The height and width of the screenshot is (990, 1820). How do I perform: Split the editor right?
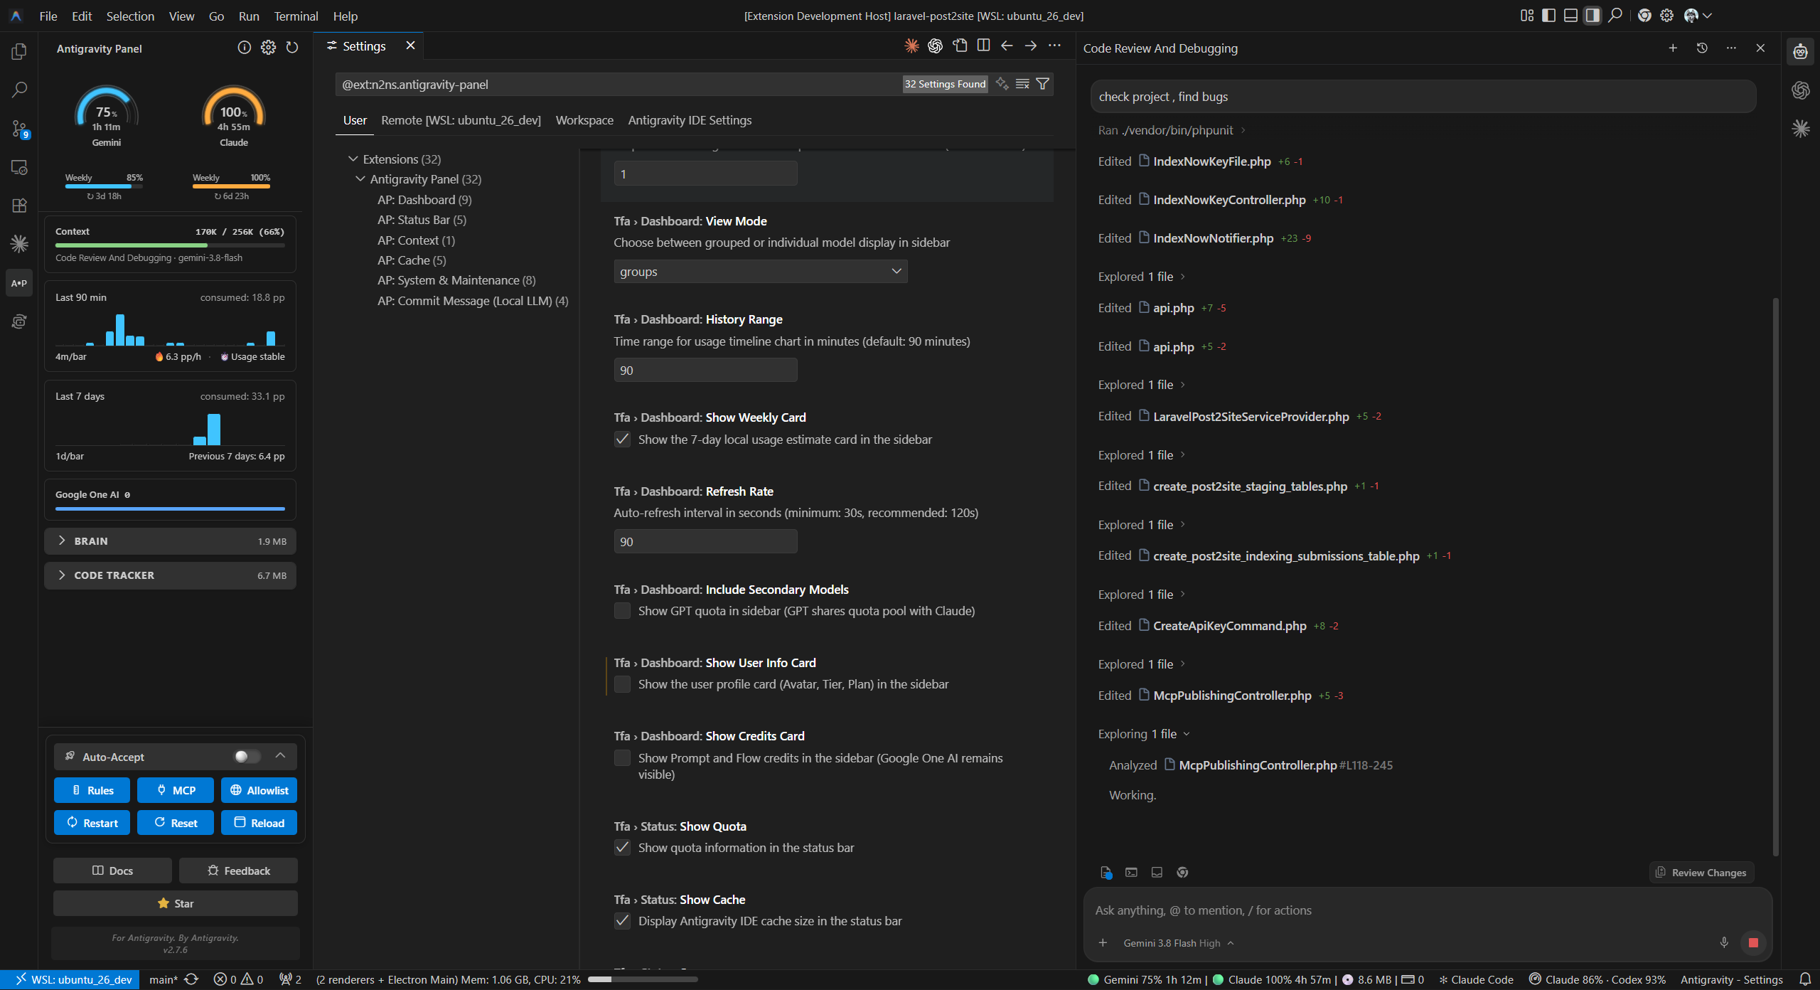(983, 46)
